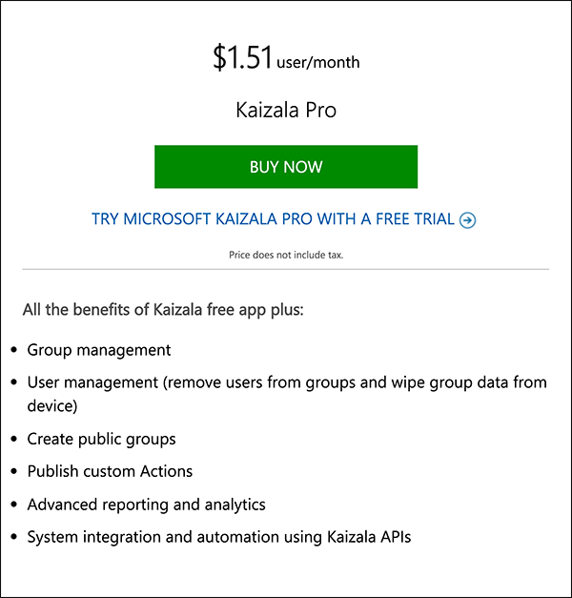Click the word "device)" in User management
This screenshot has height=598, width=572.
52,405
